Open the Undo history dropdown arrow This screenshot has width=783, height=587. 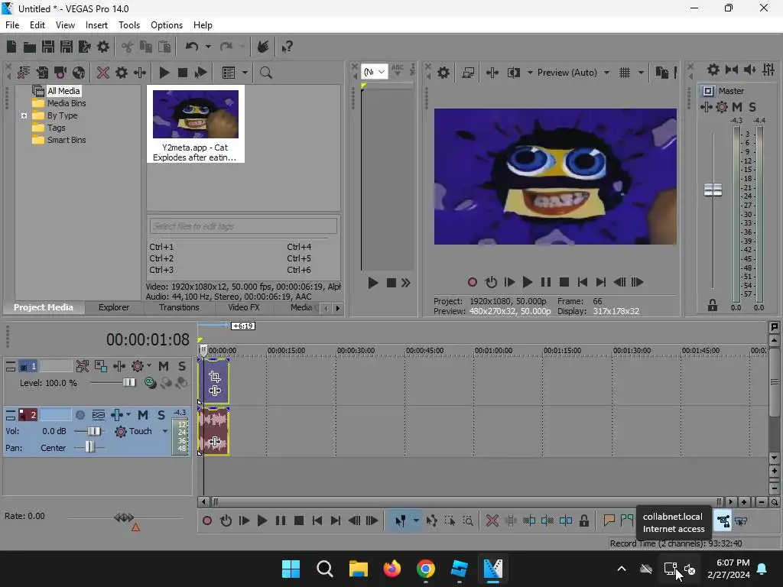click(x=208, y=47)
